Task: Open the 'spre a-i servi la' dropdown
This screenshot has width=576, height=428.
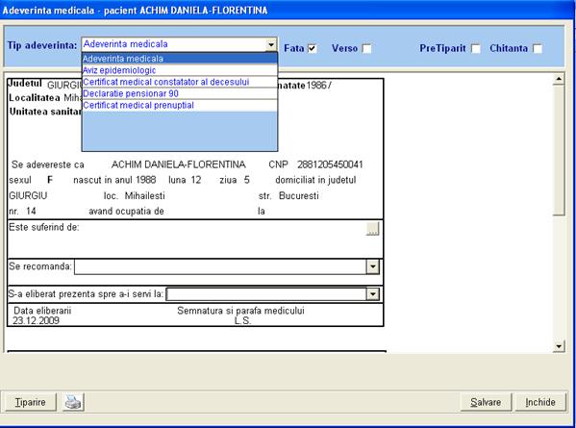Action: (373, 294)
